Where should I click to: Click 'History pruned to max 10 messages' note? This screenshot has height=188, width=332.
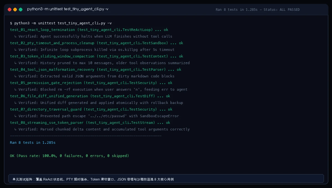click(x=102, y=63)
